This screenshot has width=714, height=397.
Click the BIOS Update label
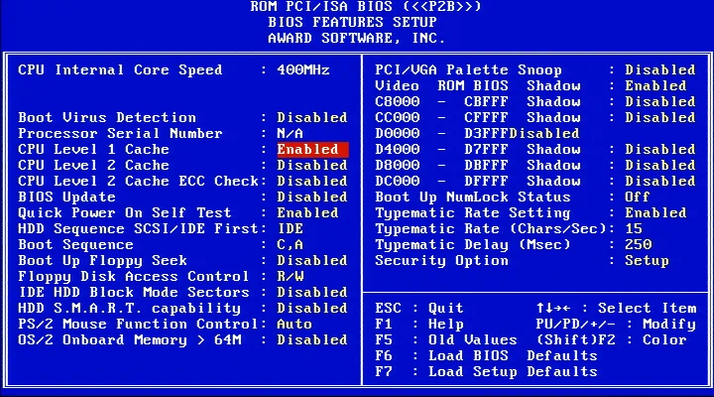coord(66,197)
